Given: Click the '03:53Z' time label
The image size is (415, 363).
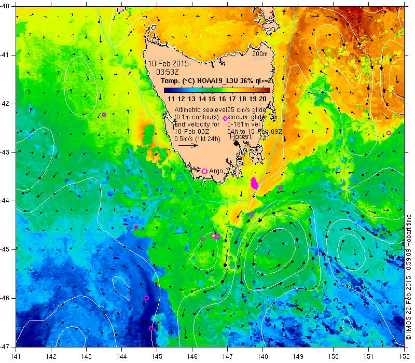Looking at the screenshot, I should point(168,72).
